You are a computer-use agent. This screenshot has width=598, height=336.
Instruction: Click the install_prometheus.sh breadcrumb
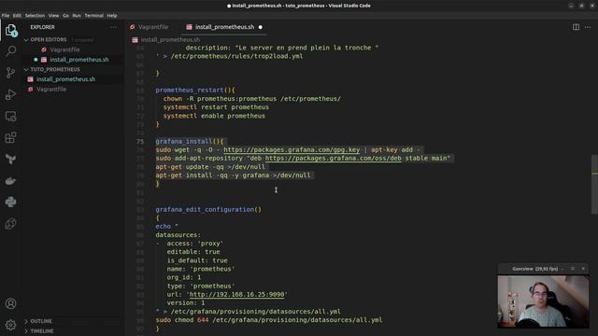(x=170, y=39)
